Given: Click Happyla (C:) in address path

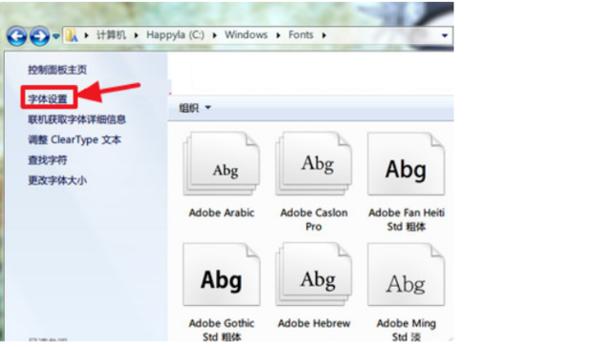Looking at the screenshot, I should tap(175, 35).
